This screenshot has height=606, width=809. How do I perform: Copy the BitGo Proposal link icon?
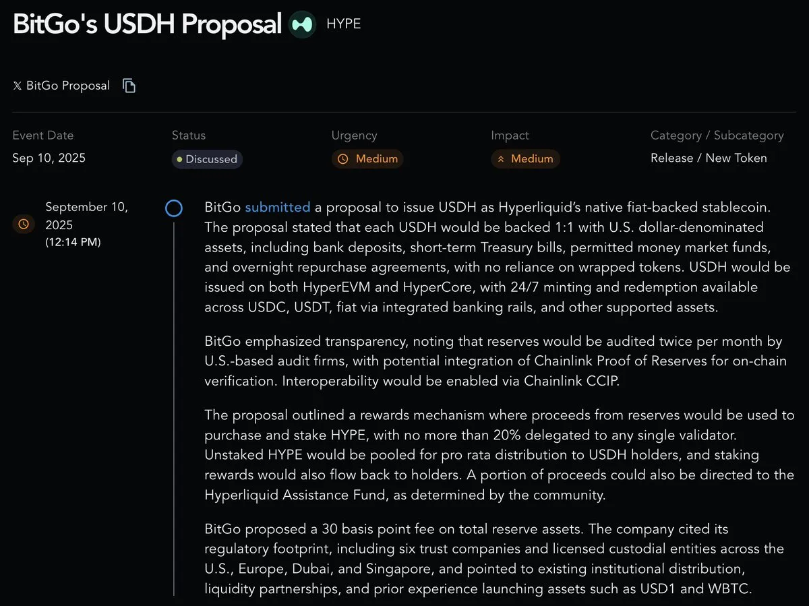129,86
